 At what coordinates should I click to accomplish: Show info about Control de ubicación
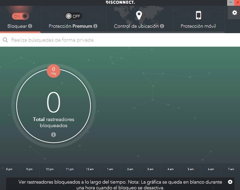pyautogui.click(x=162, y=26)
